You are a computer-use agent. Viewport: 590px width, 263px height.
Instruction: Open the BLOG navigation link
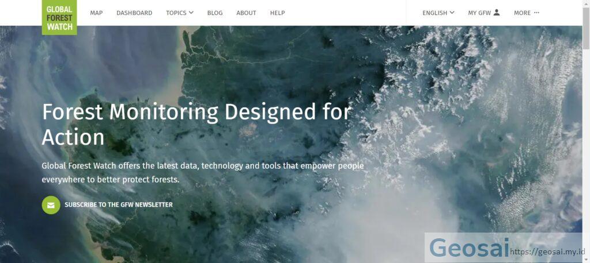[215, 13]
